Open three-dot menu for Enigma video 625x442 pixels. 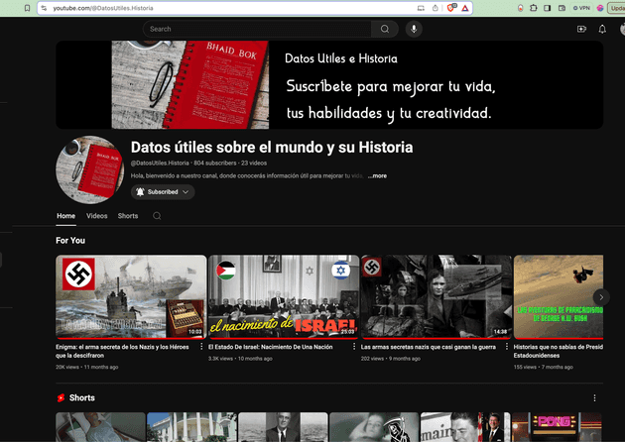pyautogui.click(x=201, y=347)
